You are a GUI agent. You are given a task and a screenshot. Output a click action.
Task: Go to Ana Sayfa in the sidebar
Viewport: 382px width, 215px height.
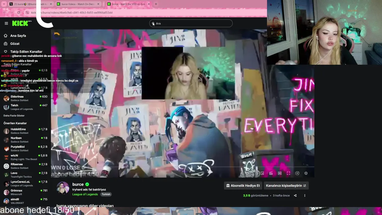(x=18, y=36)
